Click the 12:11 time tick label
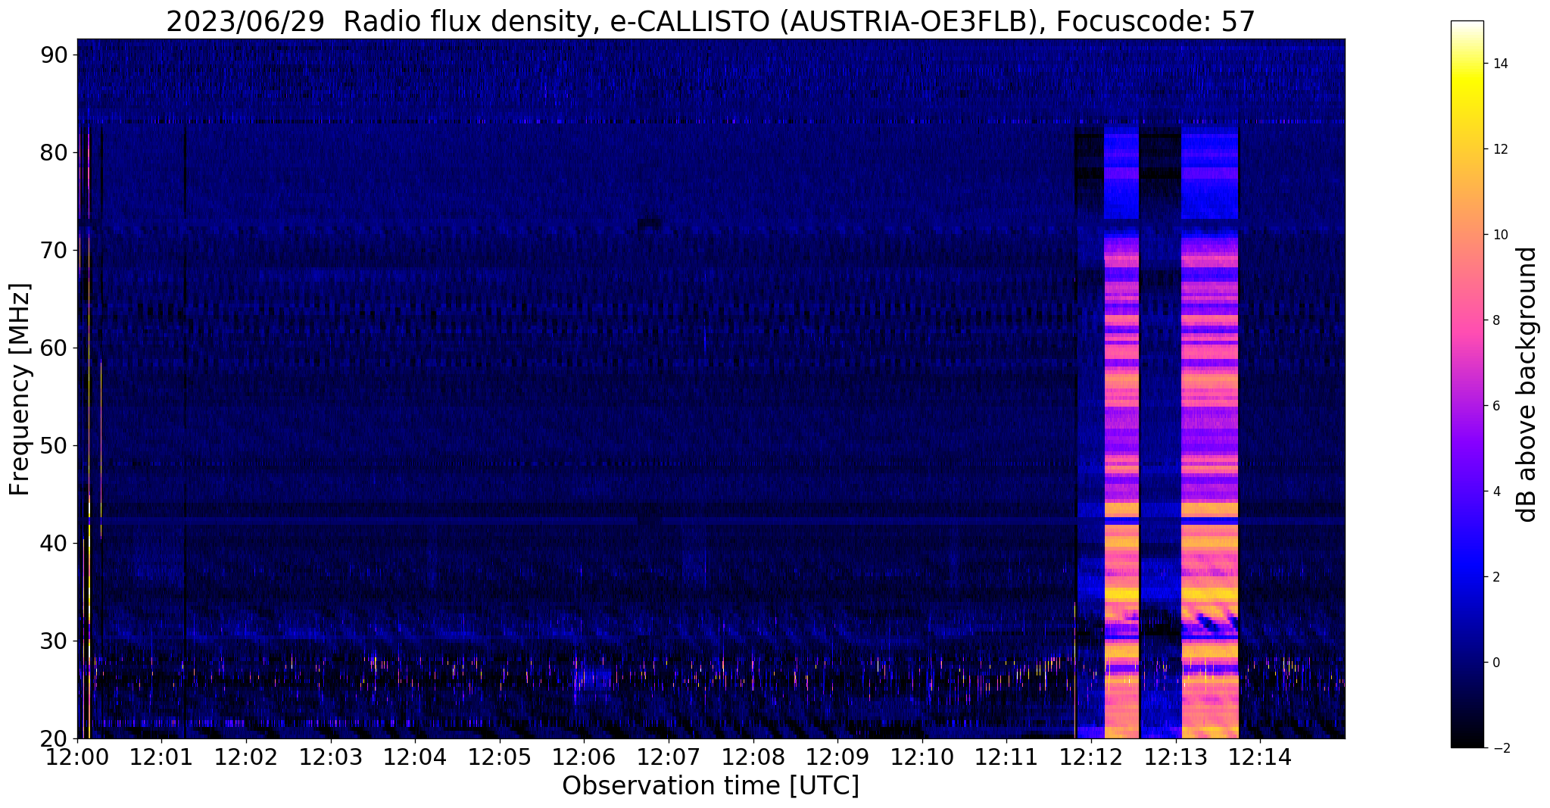1550x808 pixels. [1007, 757]
